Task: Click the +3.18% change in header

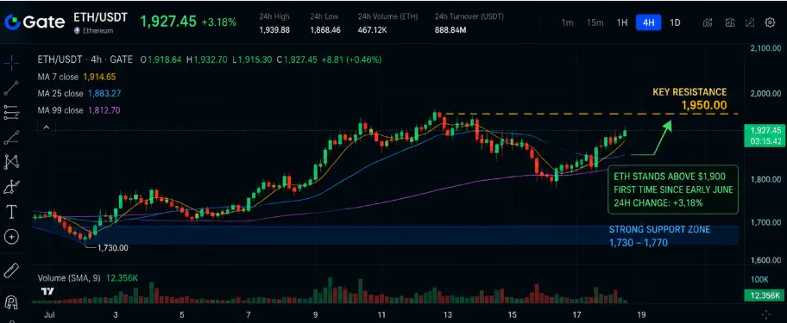Action: click(x=219, y=22)
